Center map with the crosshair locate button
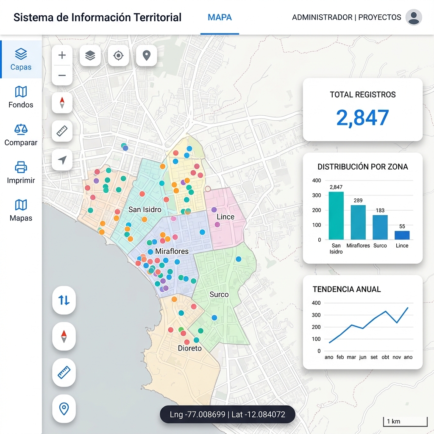This screenshot has width=434, height=434. (x=119, y=56)
